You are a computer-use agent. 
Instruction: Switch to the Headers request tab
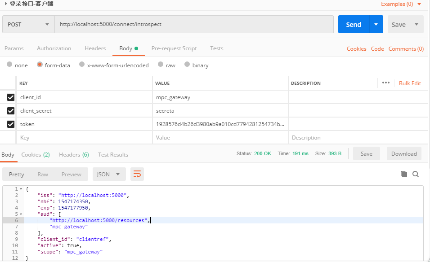[95, 48]
